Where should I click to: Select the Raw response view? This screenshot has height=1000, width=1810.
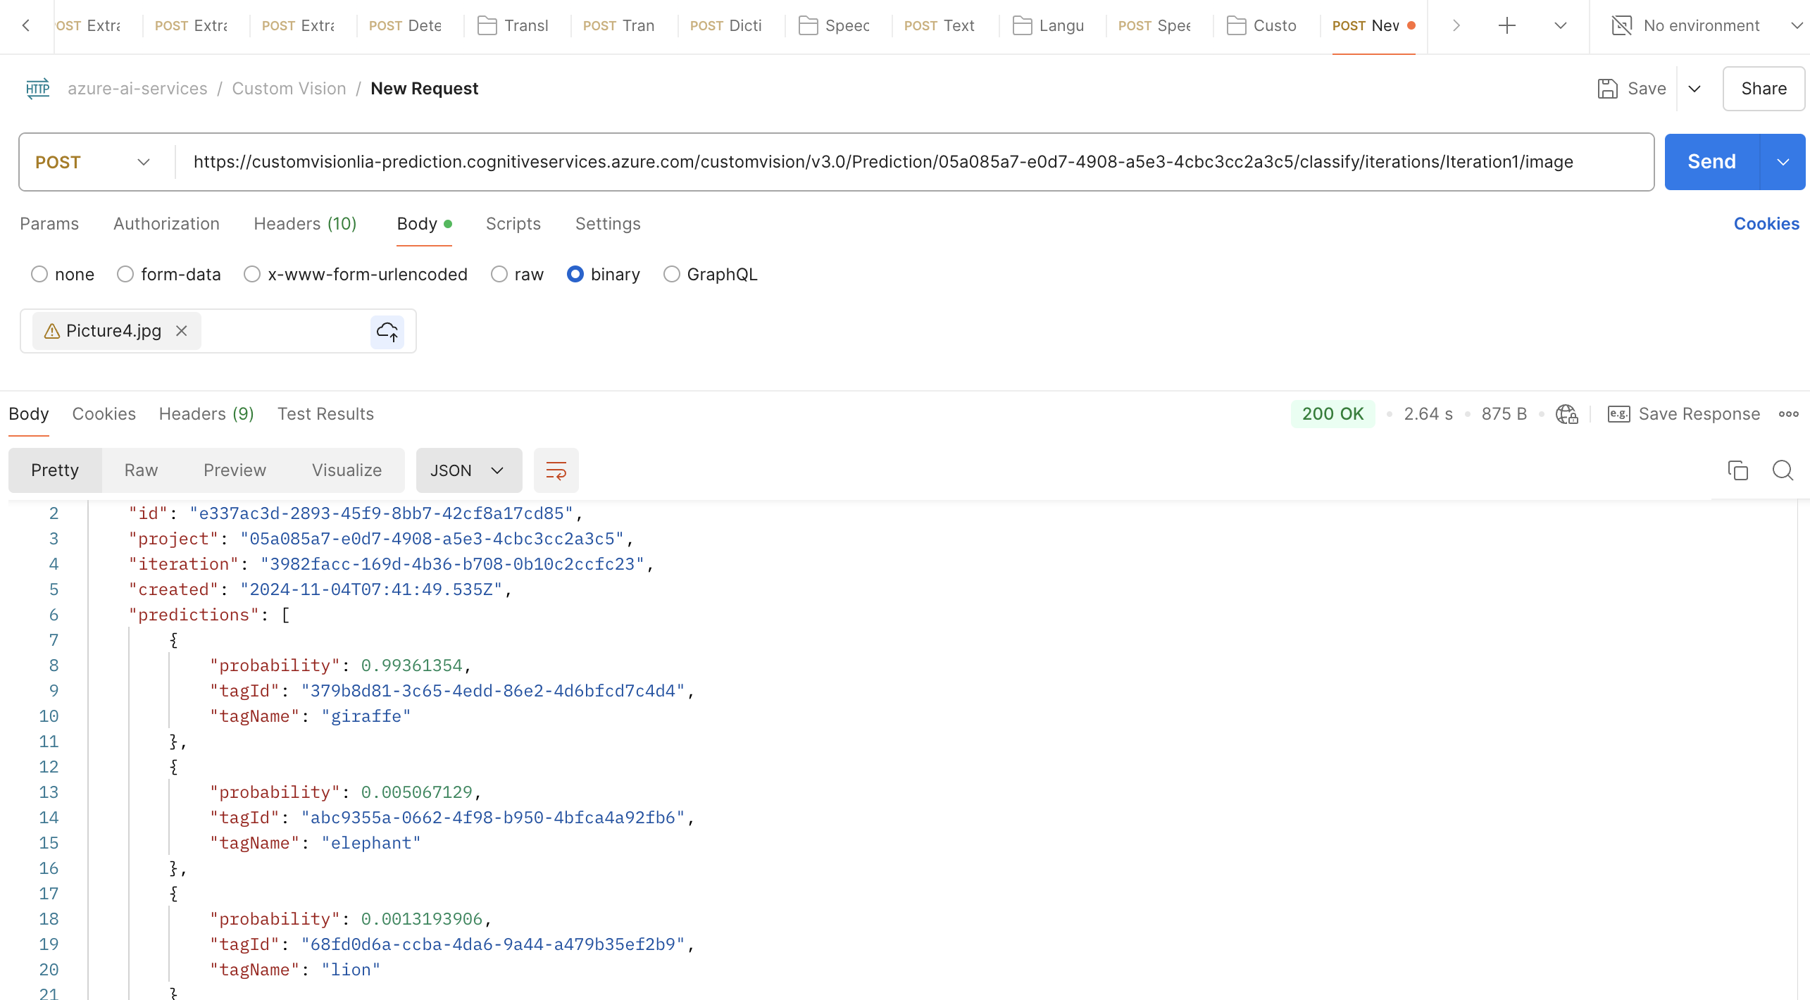[x=141, y=470]
